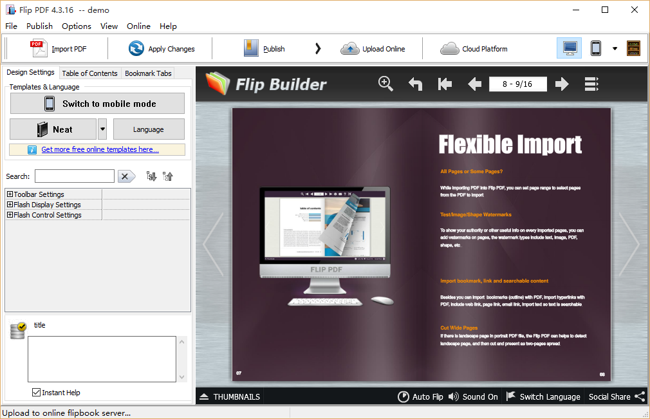Screen dimensions: 650x419
Task: Open the more options list icon
Action: 591,84
